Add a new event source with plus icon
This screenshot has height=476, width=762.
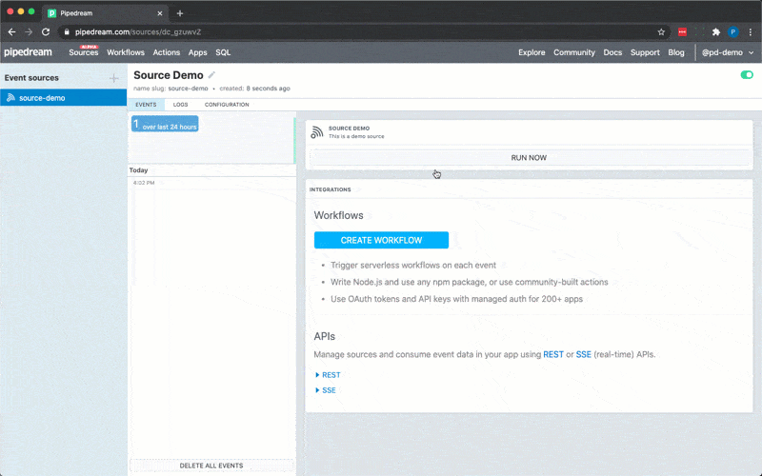[x=114, y=78]
